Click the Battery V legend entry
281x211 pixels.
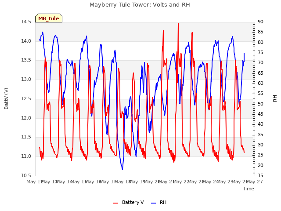click(x=128, y=202)
